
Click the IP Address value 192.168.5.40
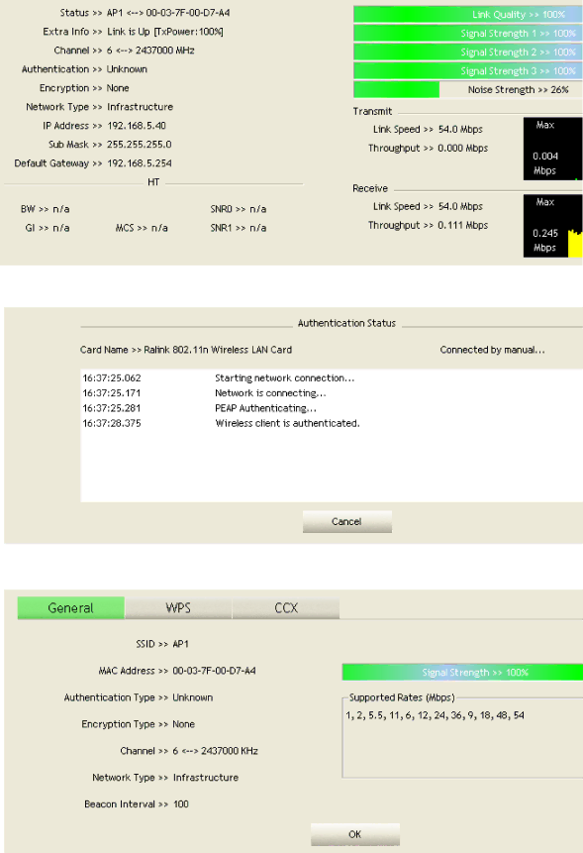click(x=137, y=126)
